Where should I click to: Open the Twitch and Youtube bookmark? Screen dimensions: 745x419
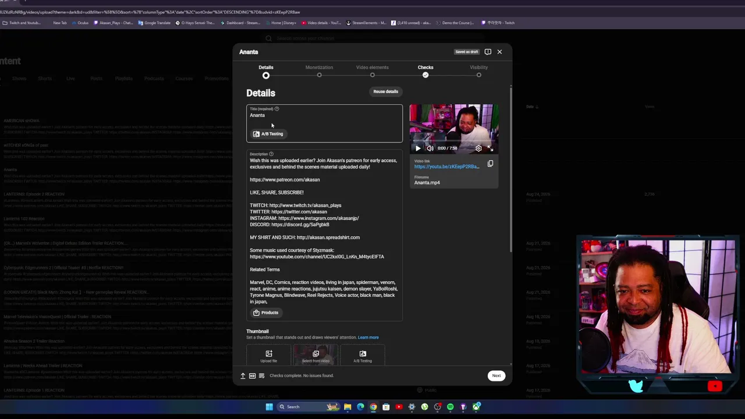click(22, 23)
